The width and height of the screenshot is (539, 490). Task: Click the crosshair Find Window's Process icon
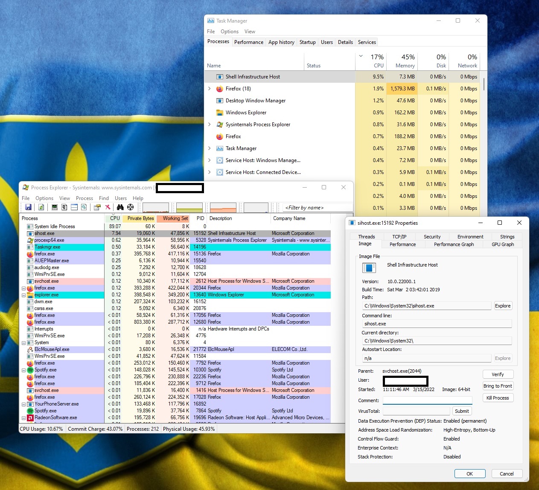coord(131,207)
